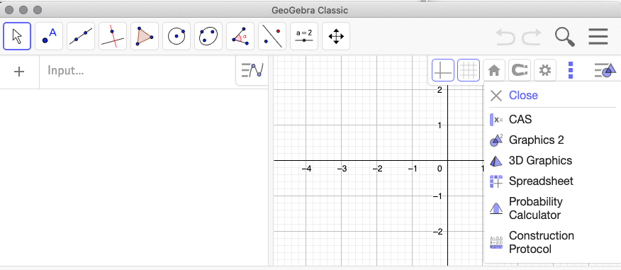621x270 pixels.
Task: Open the magnet point capturing options
Action: [519, 70]
